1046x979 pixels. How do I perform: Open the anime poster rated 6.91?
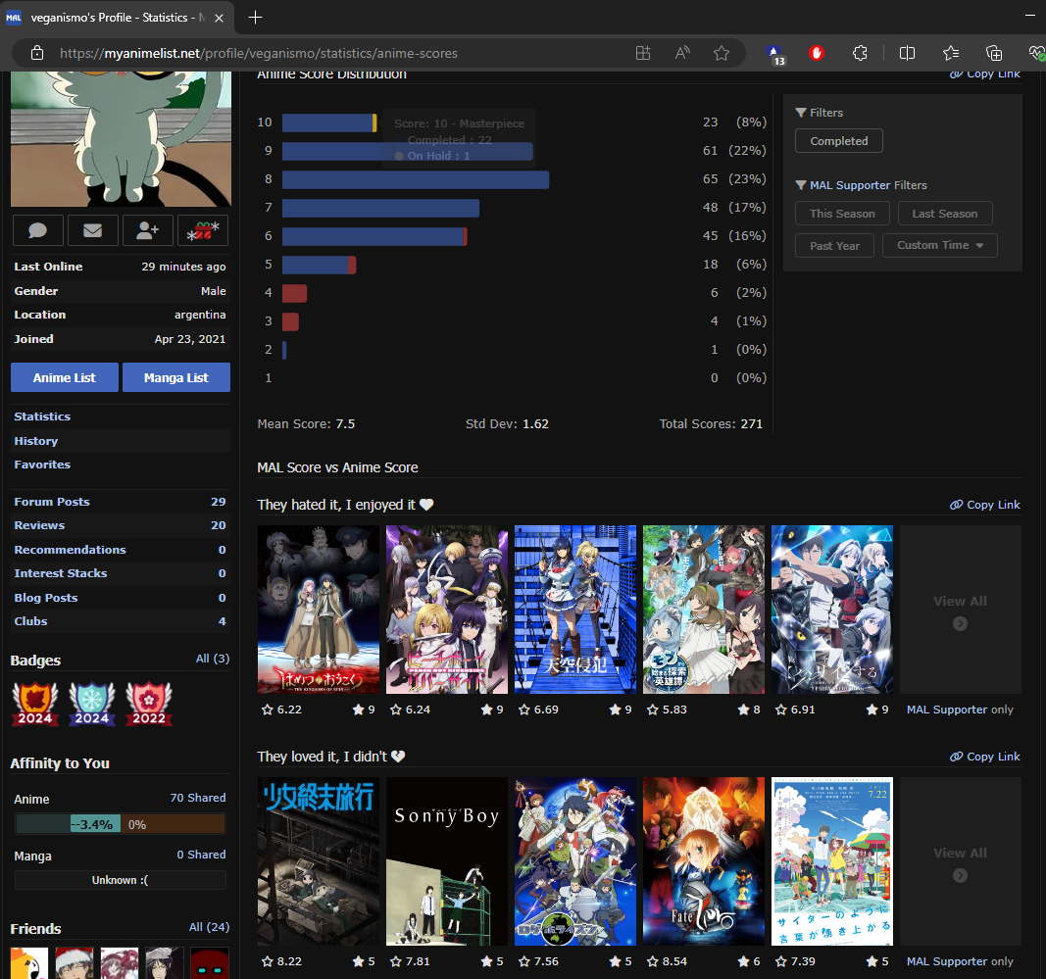tap(832, 610)
